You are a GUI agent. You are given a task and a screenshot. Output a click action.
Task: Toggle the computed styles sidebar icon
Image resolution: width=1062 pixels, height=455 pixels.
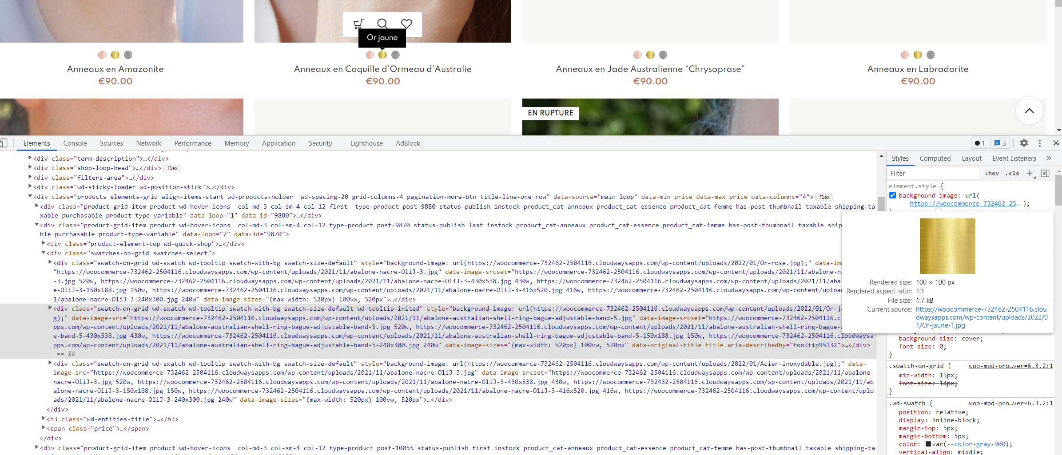(x=1045, y=173)
